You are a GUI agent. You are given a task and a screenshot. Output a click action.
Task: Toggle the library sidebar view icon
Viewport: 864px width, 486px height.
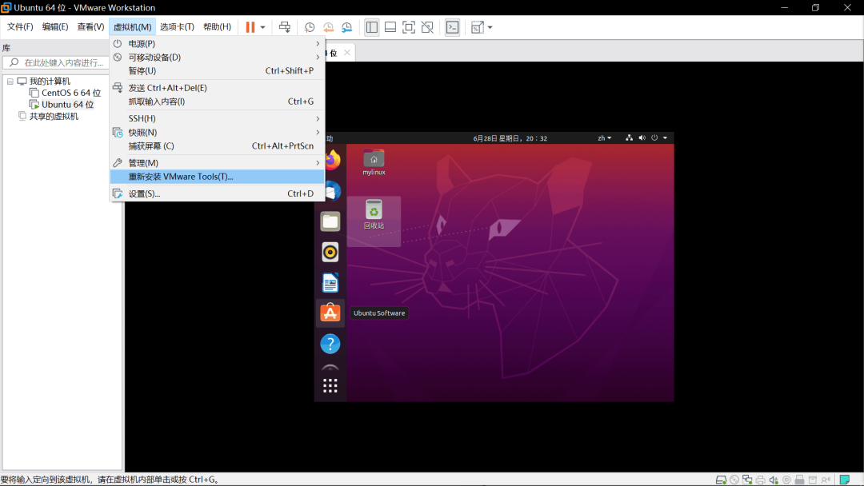(x=372, y=27)
